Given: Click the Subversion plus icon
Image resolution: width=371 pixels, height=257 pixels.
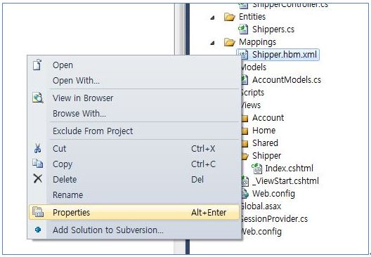Looking at the screenshot, I should pyautogui.click(x=38, y=230).
